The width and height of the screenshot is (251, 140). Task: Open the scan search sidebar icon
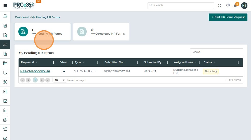(x=5, y=82)
